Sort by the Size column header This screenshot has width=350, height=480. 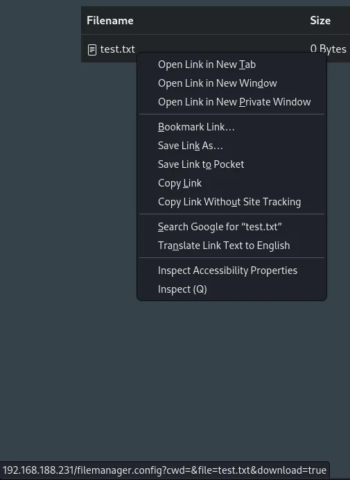[320, 21]
